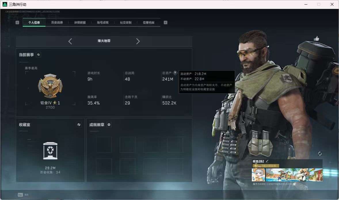Click the 收藏室 heading
The image size is (339, 200).
tap(24, 125)
